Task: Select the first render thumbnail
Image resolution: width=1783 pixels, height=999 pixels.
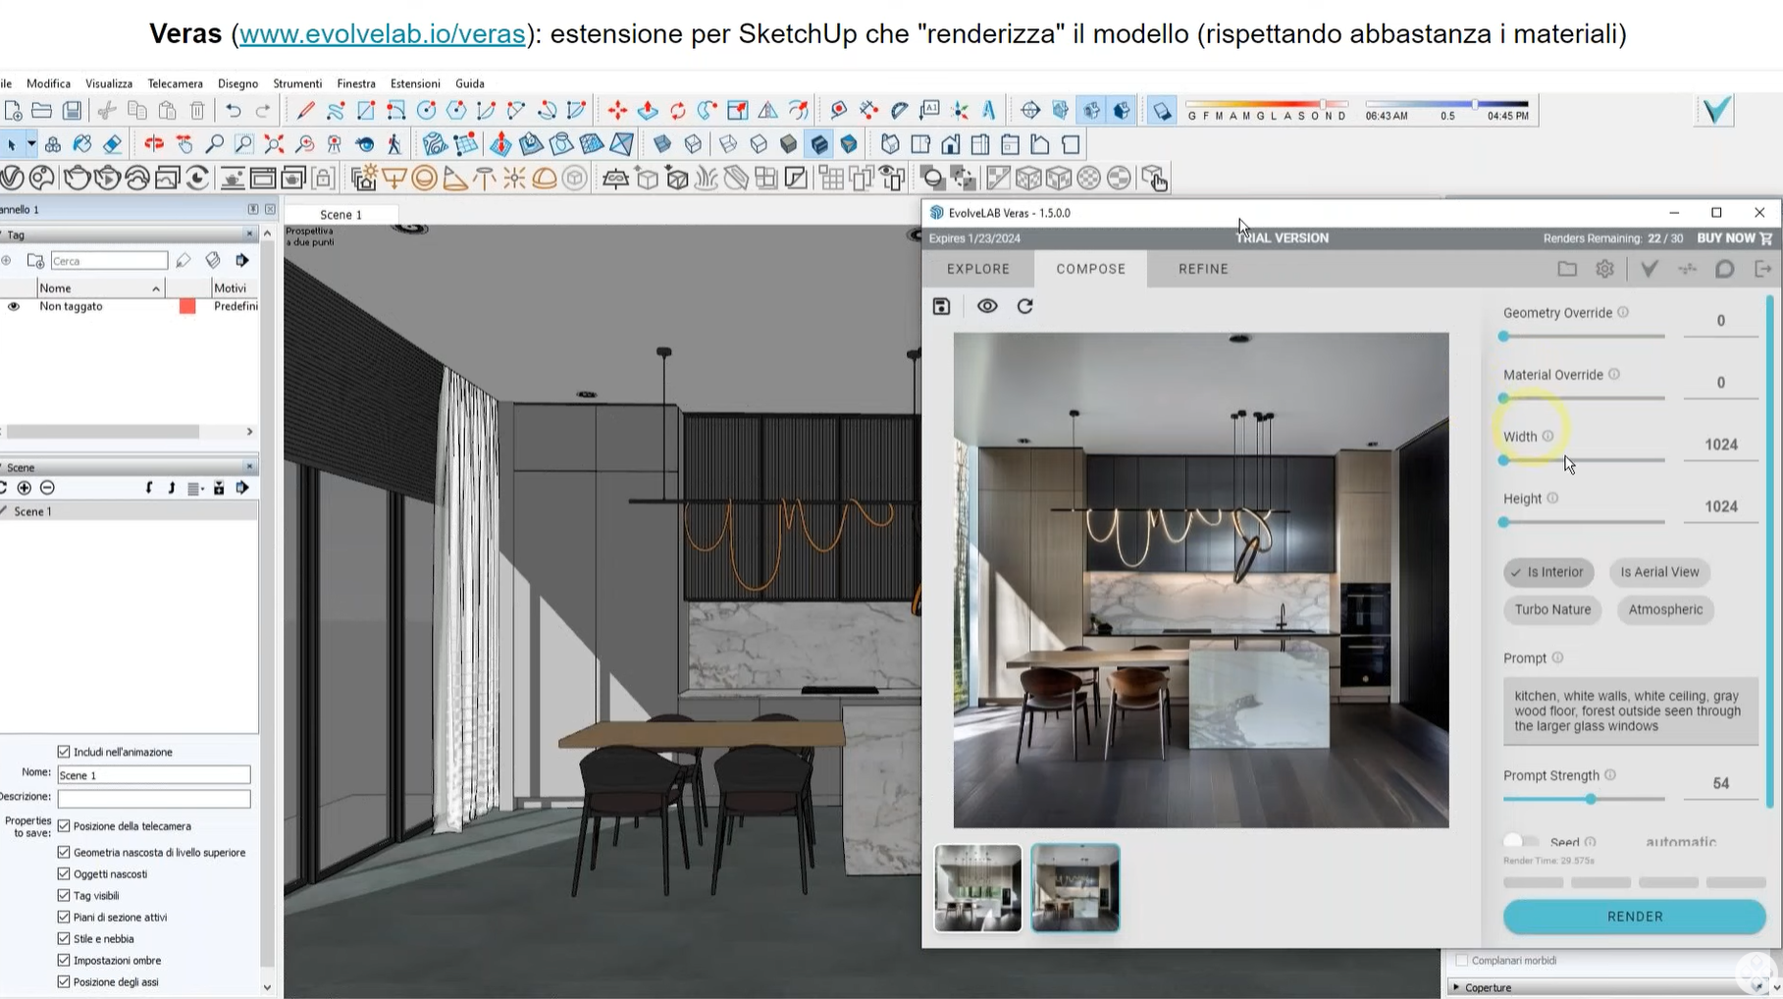Action: [x=977, y=888]
